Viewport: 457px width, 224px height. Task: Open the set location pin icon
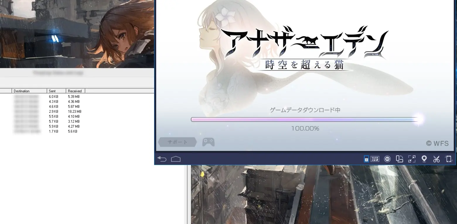424,159
